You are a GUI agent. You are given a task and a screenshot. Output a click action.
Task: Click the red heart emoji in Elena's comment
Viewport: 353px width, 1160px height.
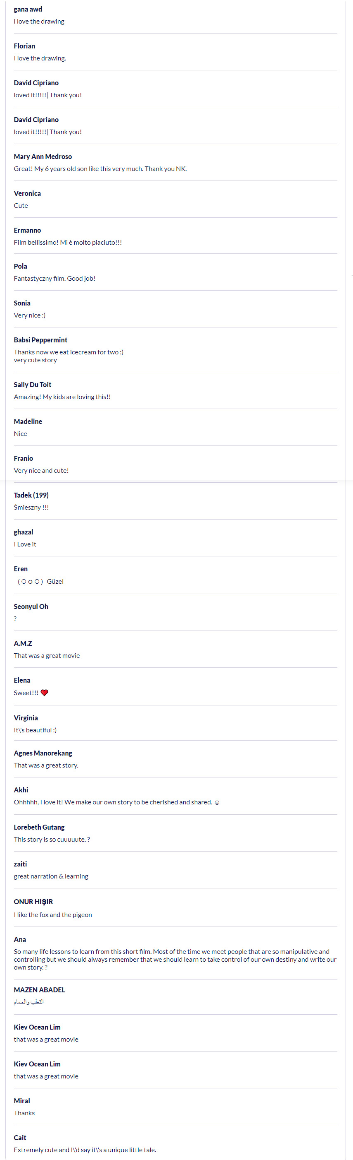[x=45, y=693]
